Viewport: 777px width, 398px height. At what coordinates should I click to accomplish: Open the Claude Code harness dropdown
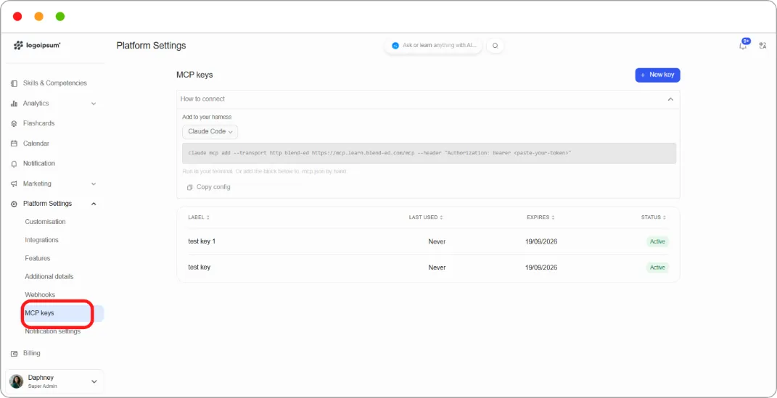click(210, 132)
